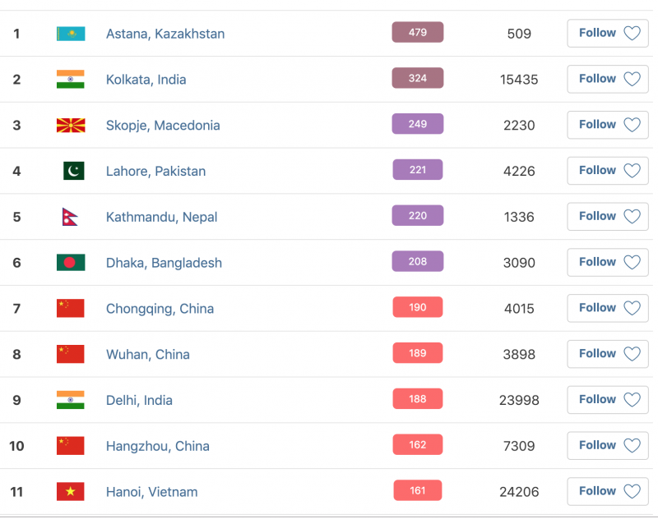
Task: Click the Nepal flag icon
Action: click(x=70, y=217)
